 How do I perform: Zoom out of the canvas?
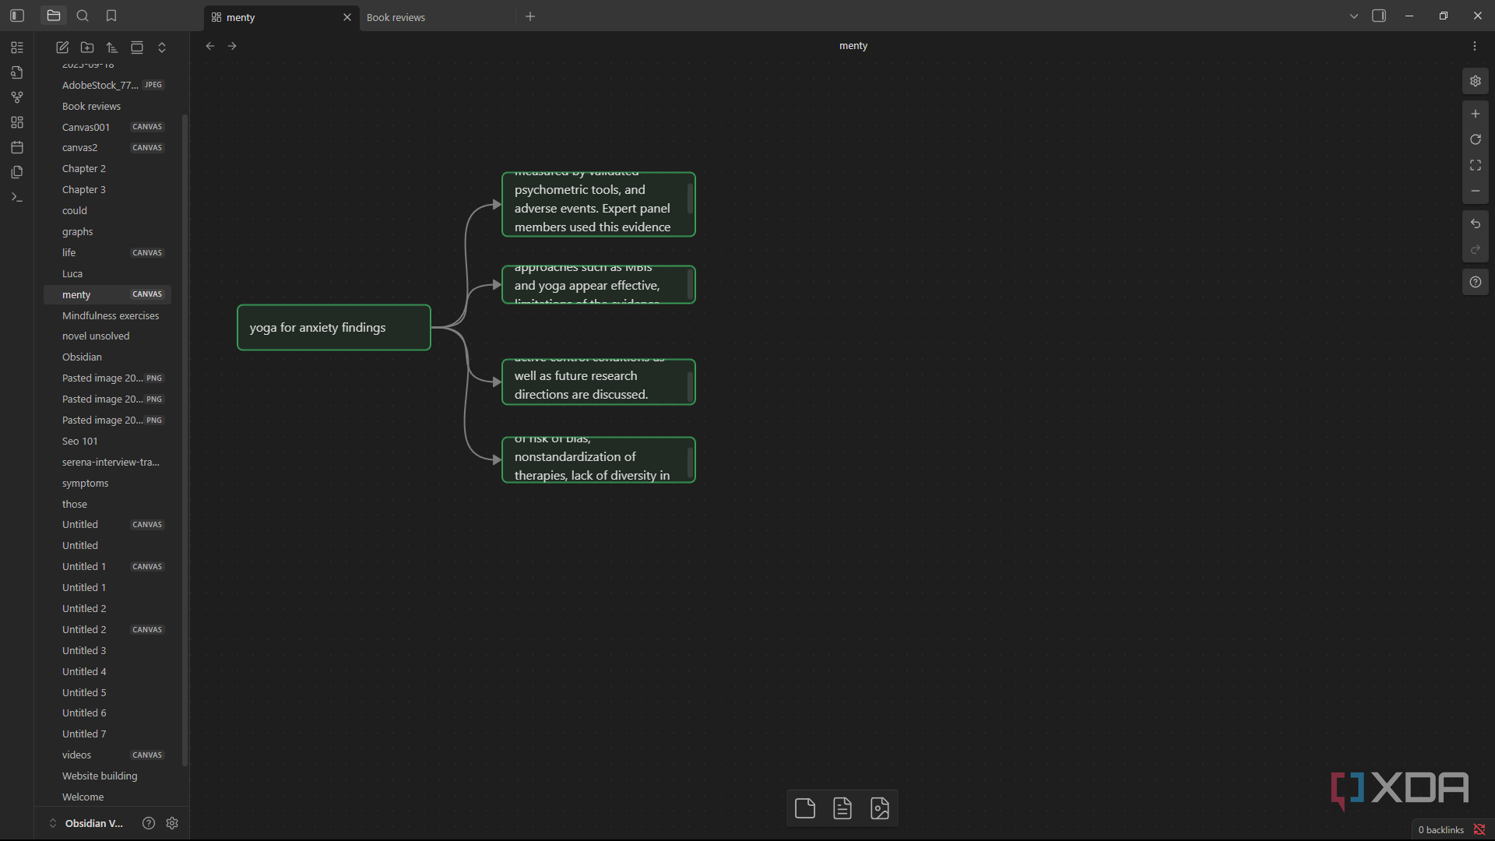coord(1476,191)
